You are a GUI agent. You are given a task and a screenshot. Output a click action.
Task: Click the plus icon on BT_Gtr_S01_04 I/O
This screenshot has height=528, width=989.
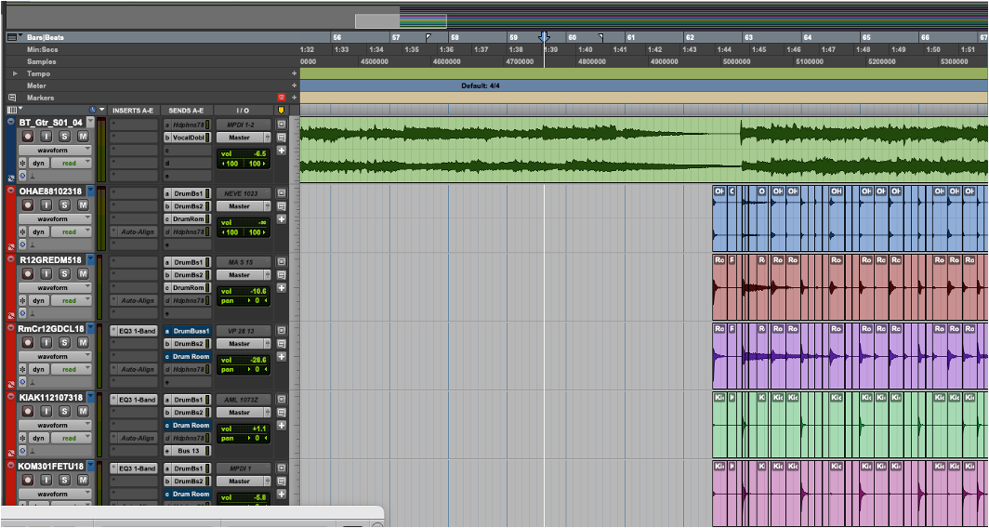click(282, 151)
